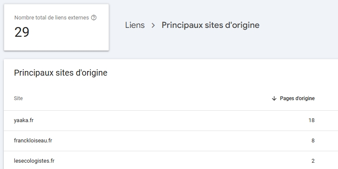This screenshot has width=338, height=169.
Task: Click the Nombre total de liens externes label
Action: point(52,18)
